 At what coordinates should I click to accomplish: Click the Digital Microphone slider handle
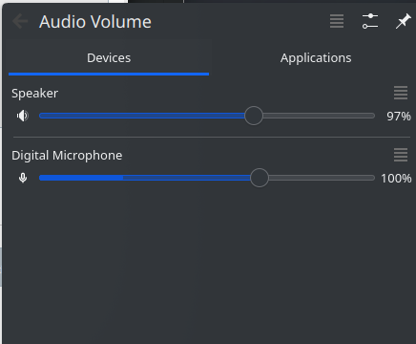pyautogui.click(x=260, y=178)
